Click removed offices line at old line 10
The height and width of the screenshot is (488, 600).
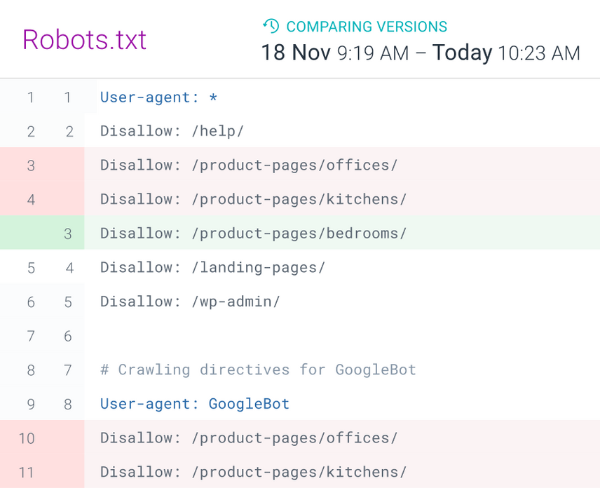coord(249,438)
